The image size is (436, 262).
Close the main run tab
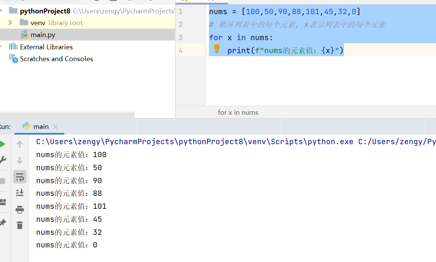55,127
